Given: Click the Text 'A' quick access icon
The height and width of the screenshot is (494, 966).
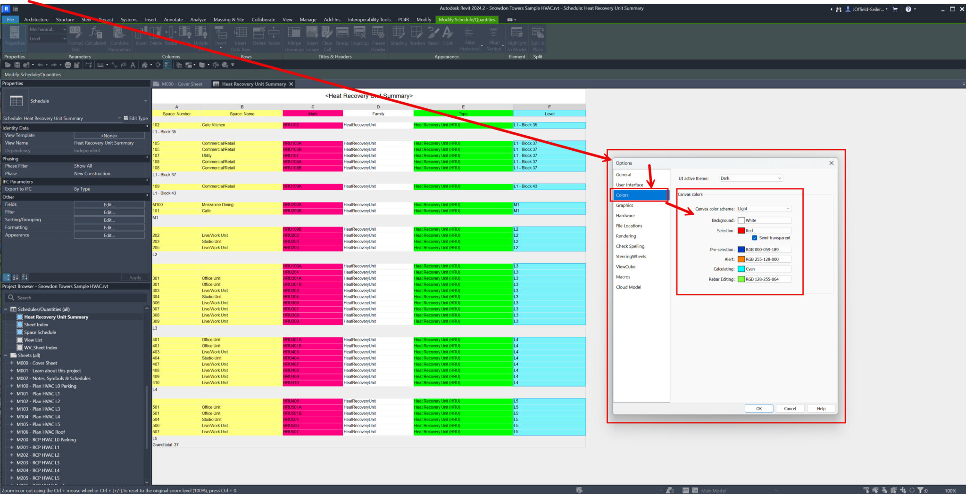Looking at the screenshot, I should click(133, 65).
